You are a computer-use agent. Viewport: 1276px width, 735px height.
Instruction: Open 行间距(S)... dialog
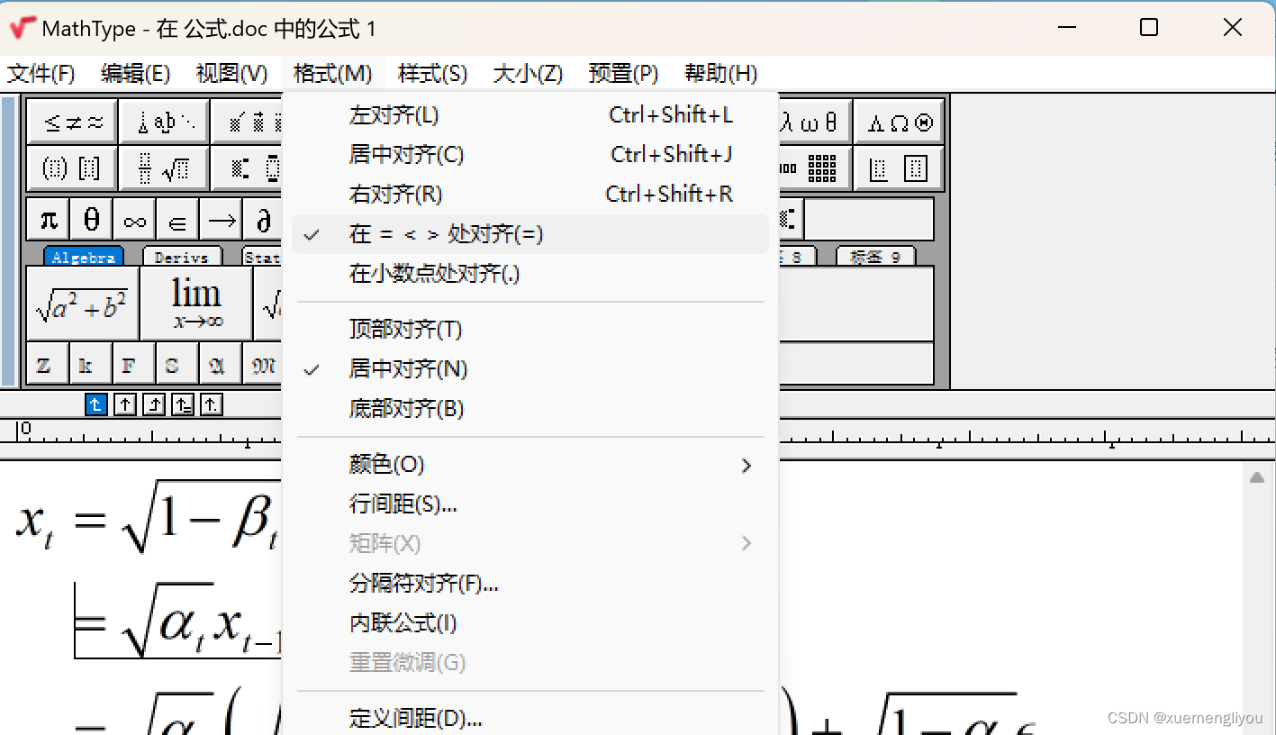coord(530,504)
